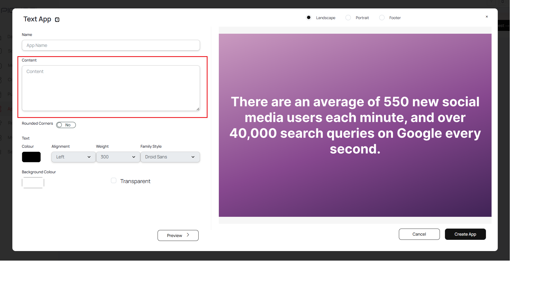Choose the Portrait radio button
This screenshot has width=539, height=303.
(348, 18)
